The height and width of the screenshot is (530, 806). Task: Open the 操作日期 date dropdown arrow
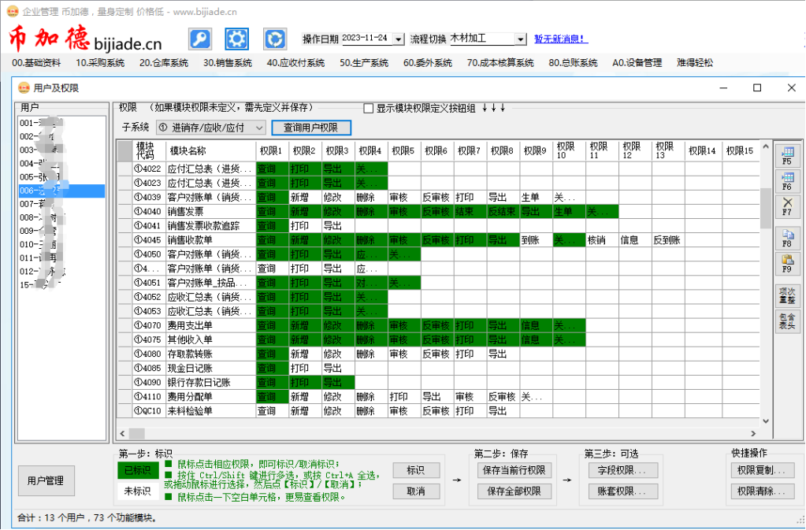[x=399, y=39]
